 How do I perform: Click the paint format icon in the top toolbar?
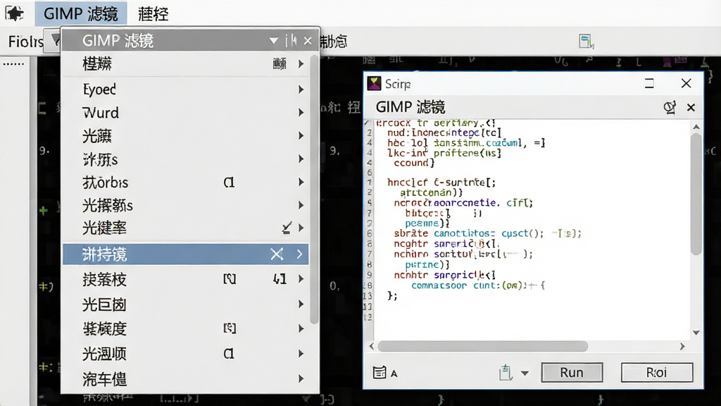[x=587, y=42]
